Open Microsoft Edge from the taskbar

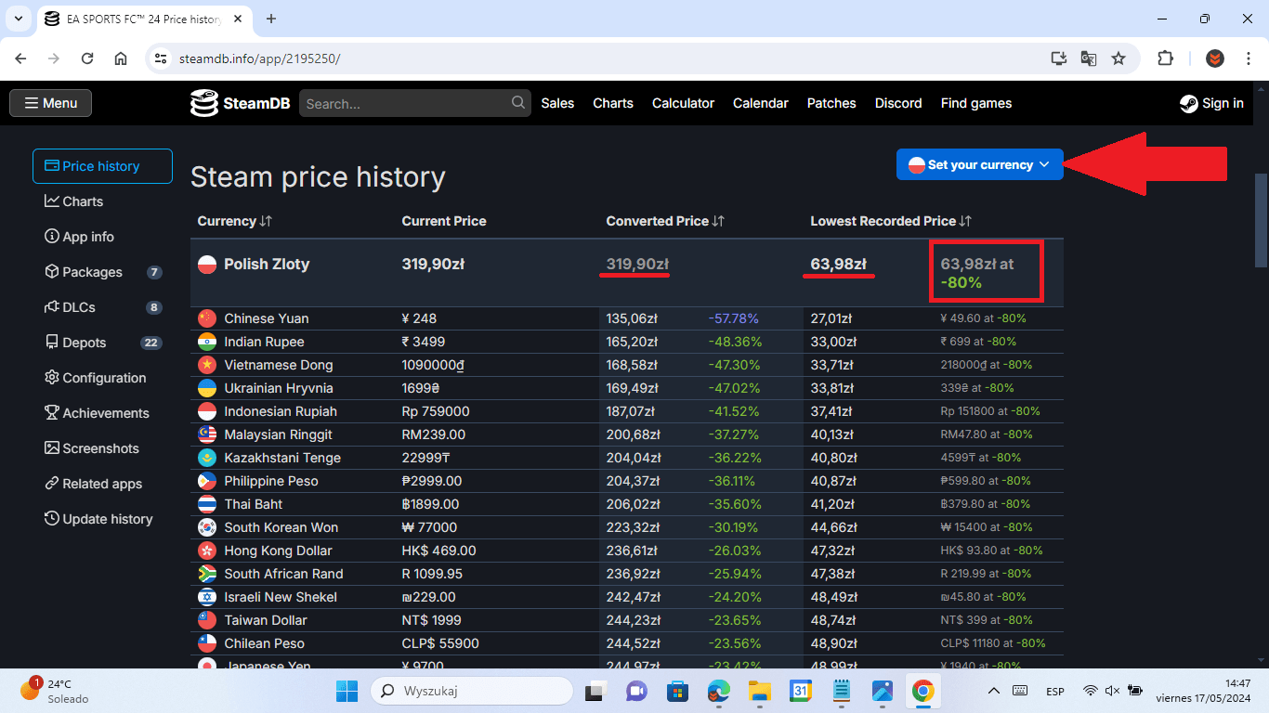point(718,691)
